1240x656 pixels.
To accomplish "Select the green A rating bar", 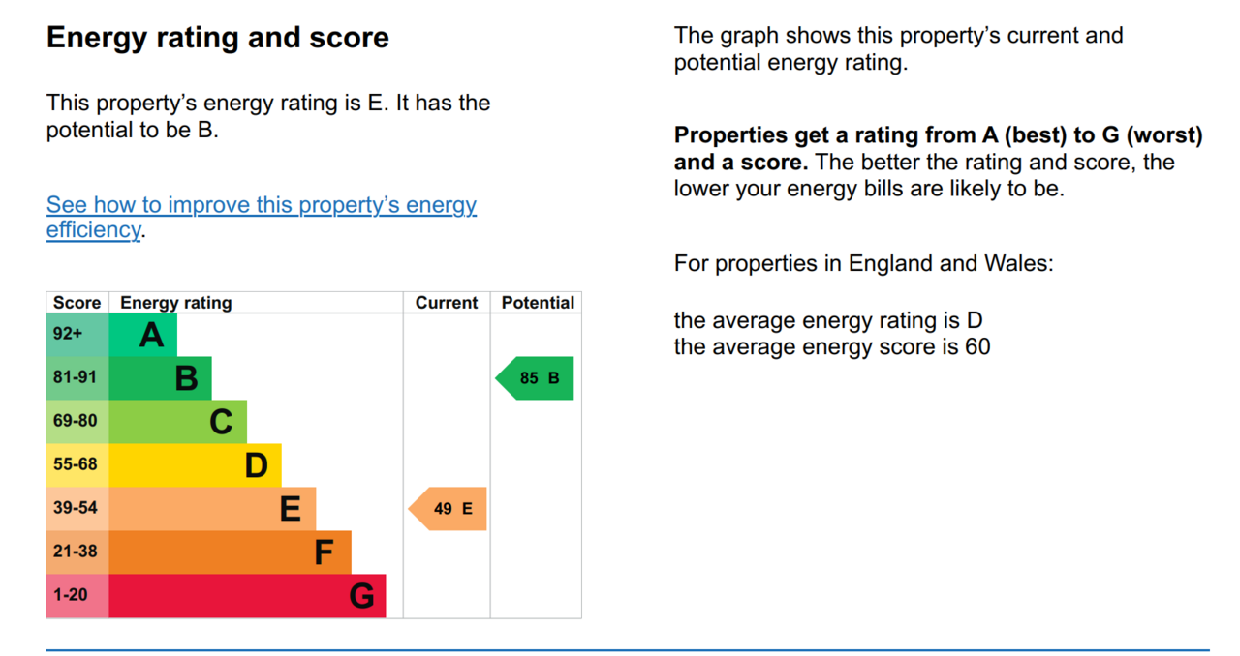I will [x=142, y=335].
